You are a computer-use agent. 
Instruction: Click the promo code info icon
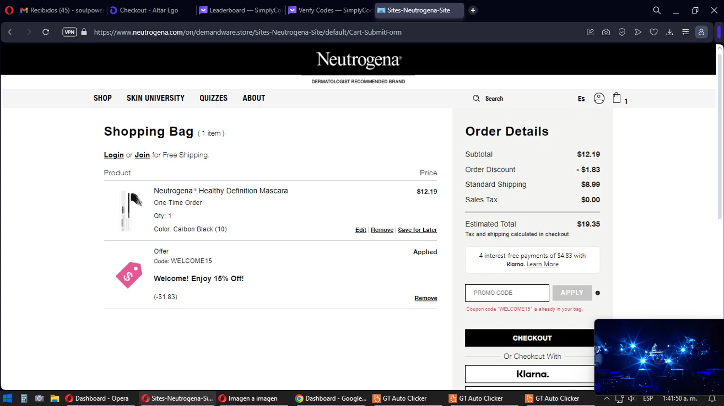tap(598, 293)
